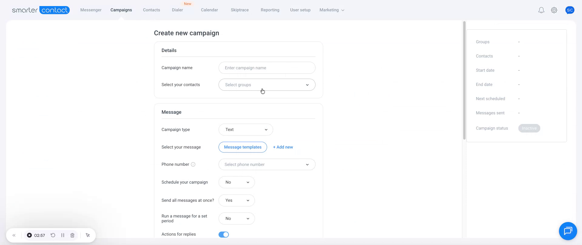Open Run a message for set period dropdown
The width and height of the screenshot is (582, 245).
(x=236, y=219)
